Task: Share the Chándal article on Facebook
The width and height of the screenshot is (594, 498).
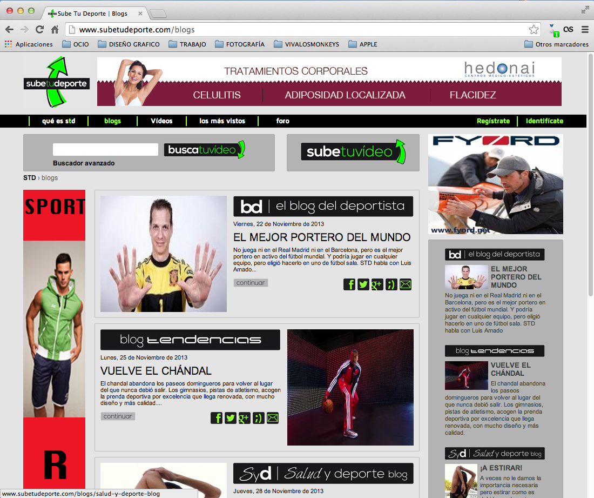Action: click(x=217, y=417)
